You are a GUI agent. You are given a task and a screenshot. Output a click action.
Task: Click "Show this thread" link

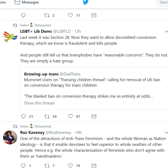pos(39,103)
